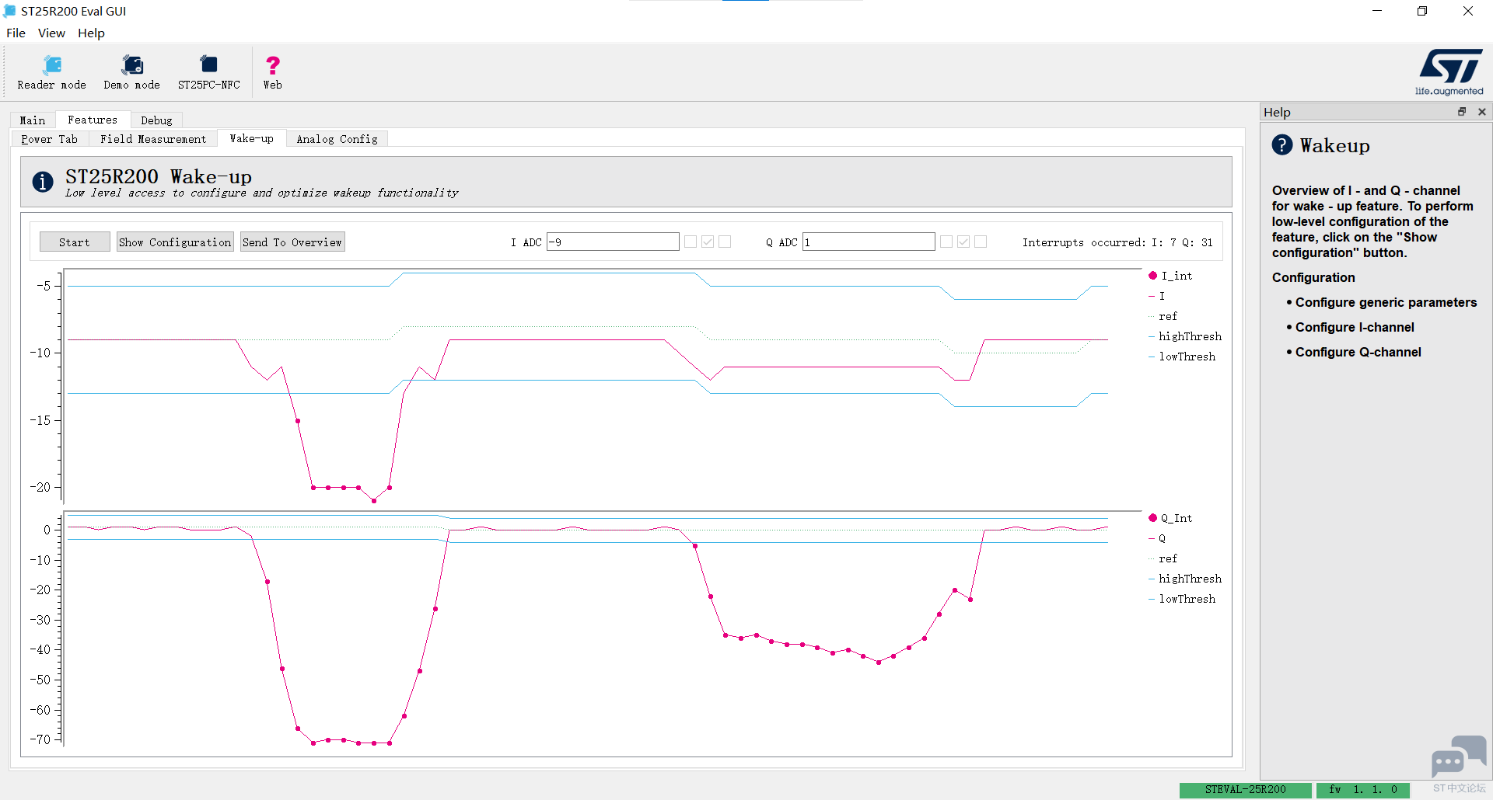Click the ST25R200 Eval GUI title icon
Screen dimensions: 1493x800
click(9, 11)
